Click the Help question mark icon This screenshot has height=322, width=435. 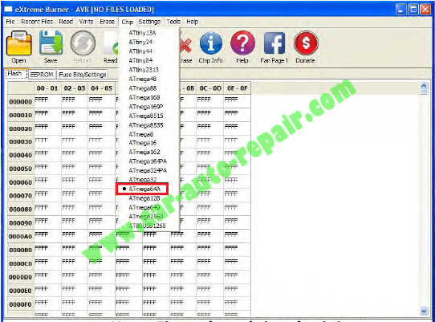pyautogui.click(x=242, y=47)
